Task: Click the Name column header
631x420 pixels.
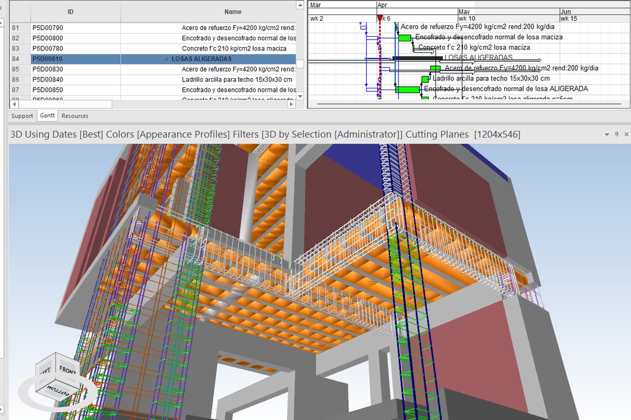Action: (x=232, y=11)
